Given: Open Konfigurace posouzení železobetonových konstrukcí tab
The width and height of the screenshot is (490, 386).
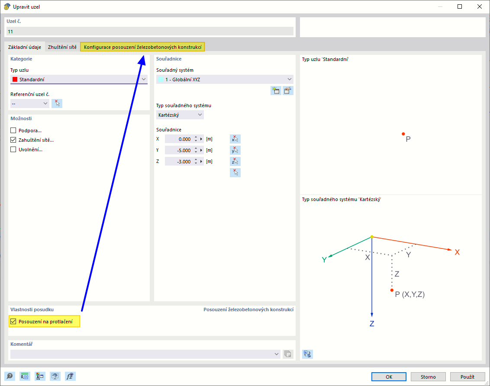Looking at the screenshot, I should pyautogui.click(x=142, y=47).
